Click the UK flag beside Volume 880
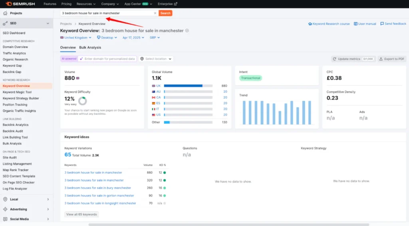Viewport: 409px width, 226px height. coord(78,78)
